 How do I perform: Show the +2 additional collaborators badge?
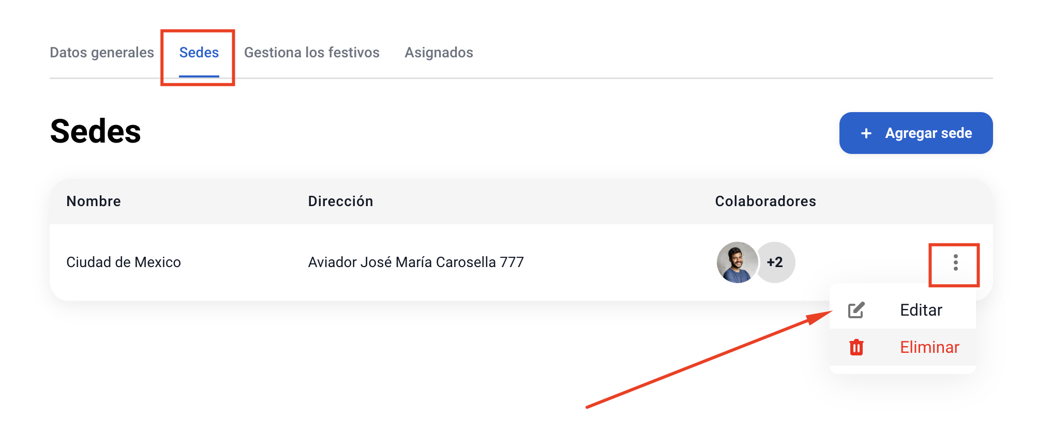pos(775,262)
